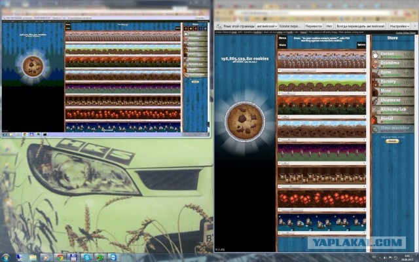Click the translate icon in right browser

click(219, 26)
